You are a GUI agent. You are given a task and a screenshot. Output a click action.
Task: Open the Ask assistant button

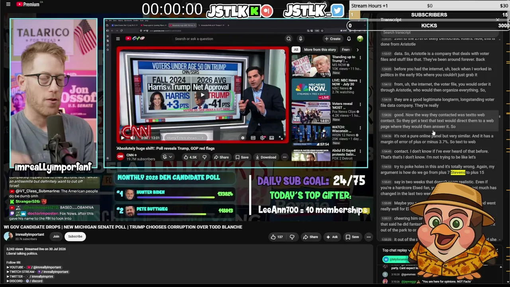[x=331, y=237]
